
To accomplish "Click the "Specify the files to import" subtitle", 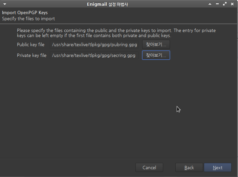I will (x=28, y=19).
